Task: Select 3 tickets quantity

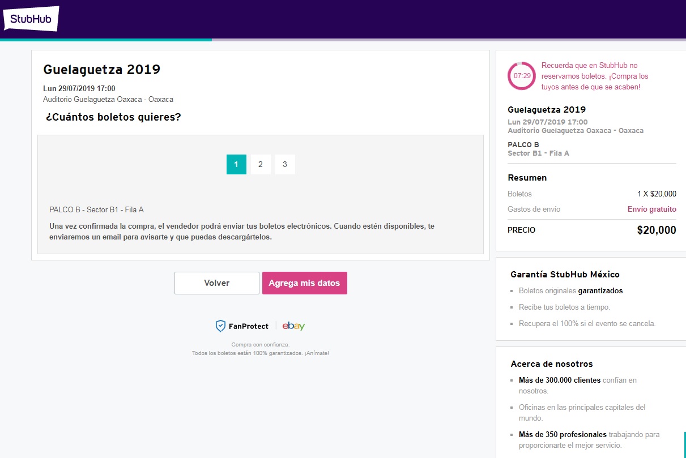Action: (x=285, y=164)
